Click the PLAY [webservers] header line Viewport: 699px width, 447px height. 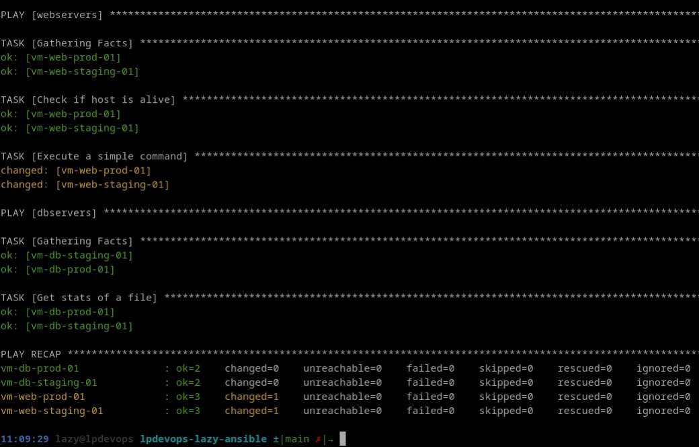point(349,15)
